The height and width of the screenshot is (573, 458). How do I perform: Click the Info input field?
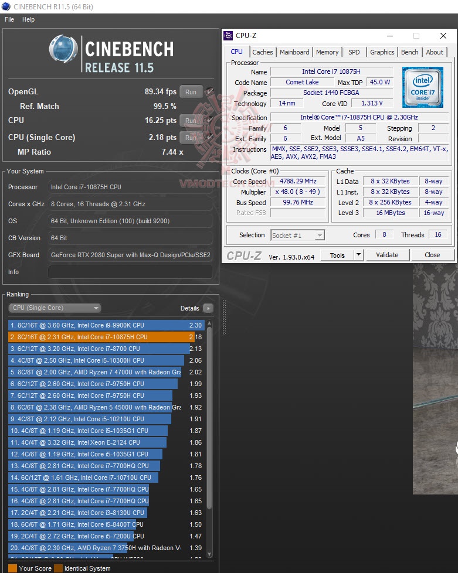(130, 272)
